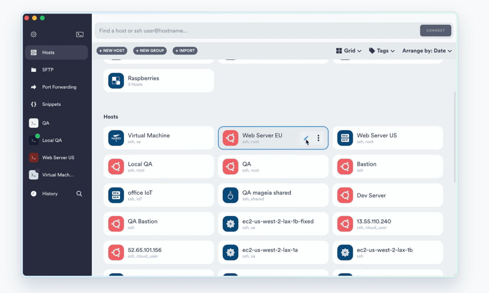Open History in sidebar
The width and height of the screenshot is (489, 293).
pos(50,194)
